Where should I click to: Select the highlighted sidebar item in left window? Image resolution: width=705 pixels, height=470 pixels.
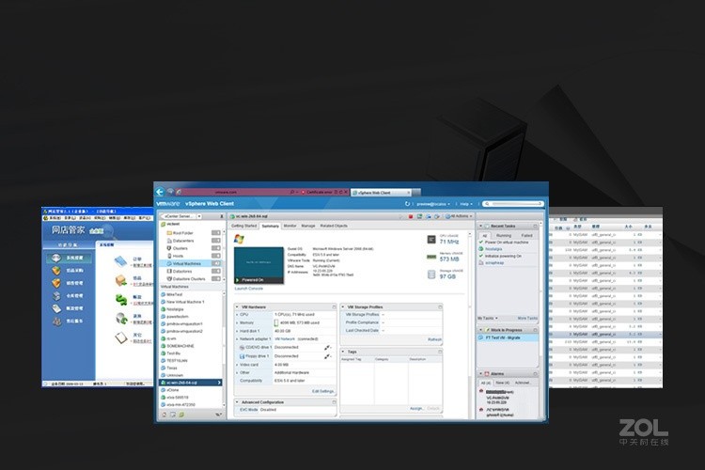(x=69, y=258)
